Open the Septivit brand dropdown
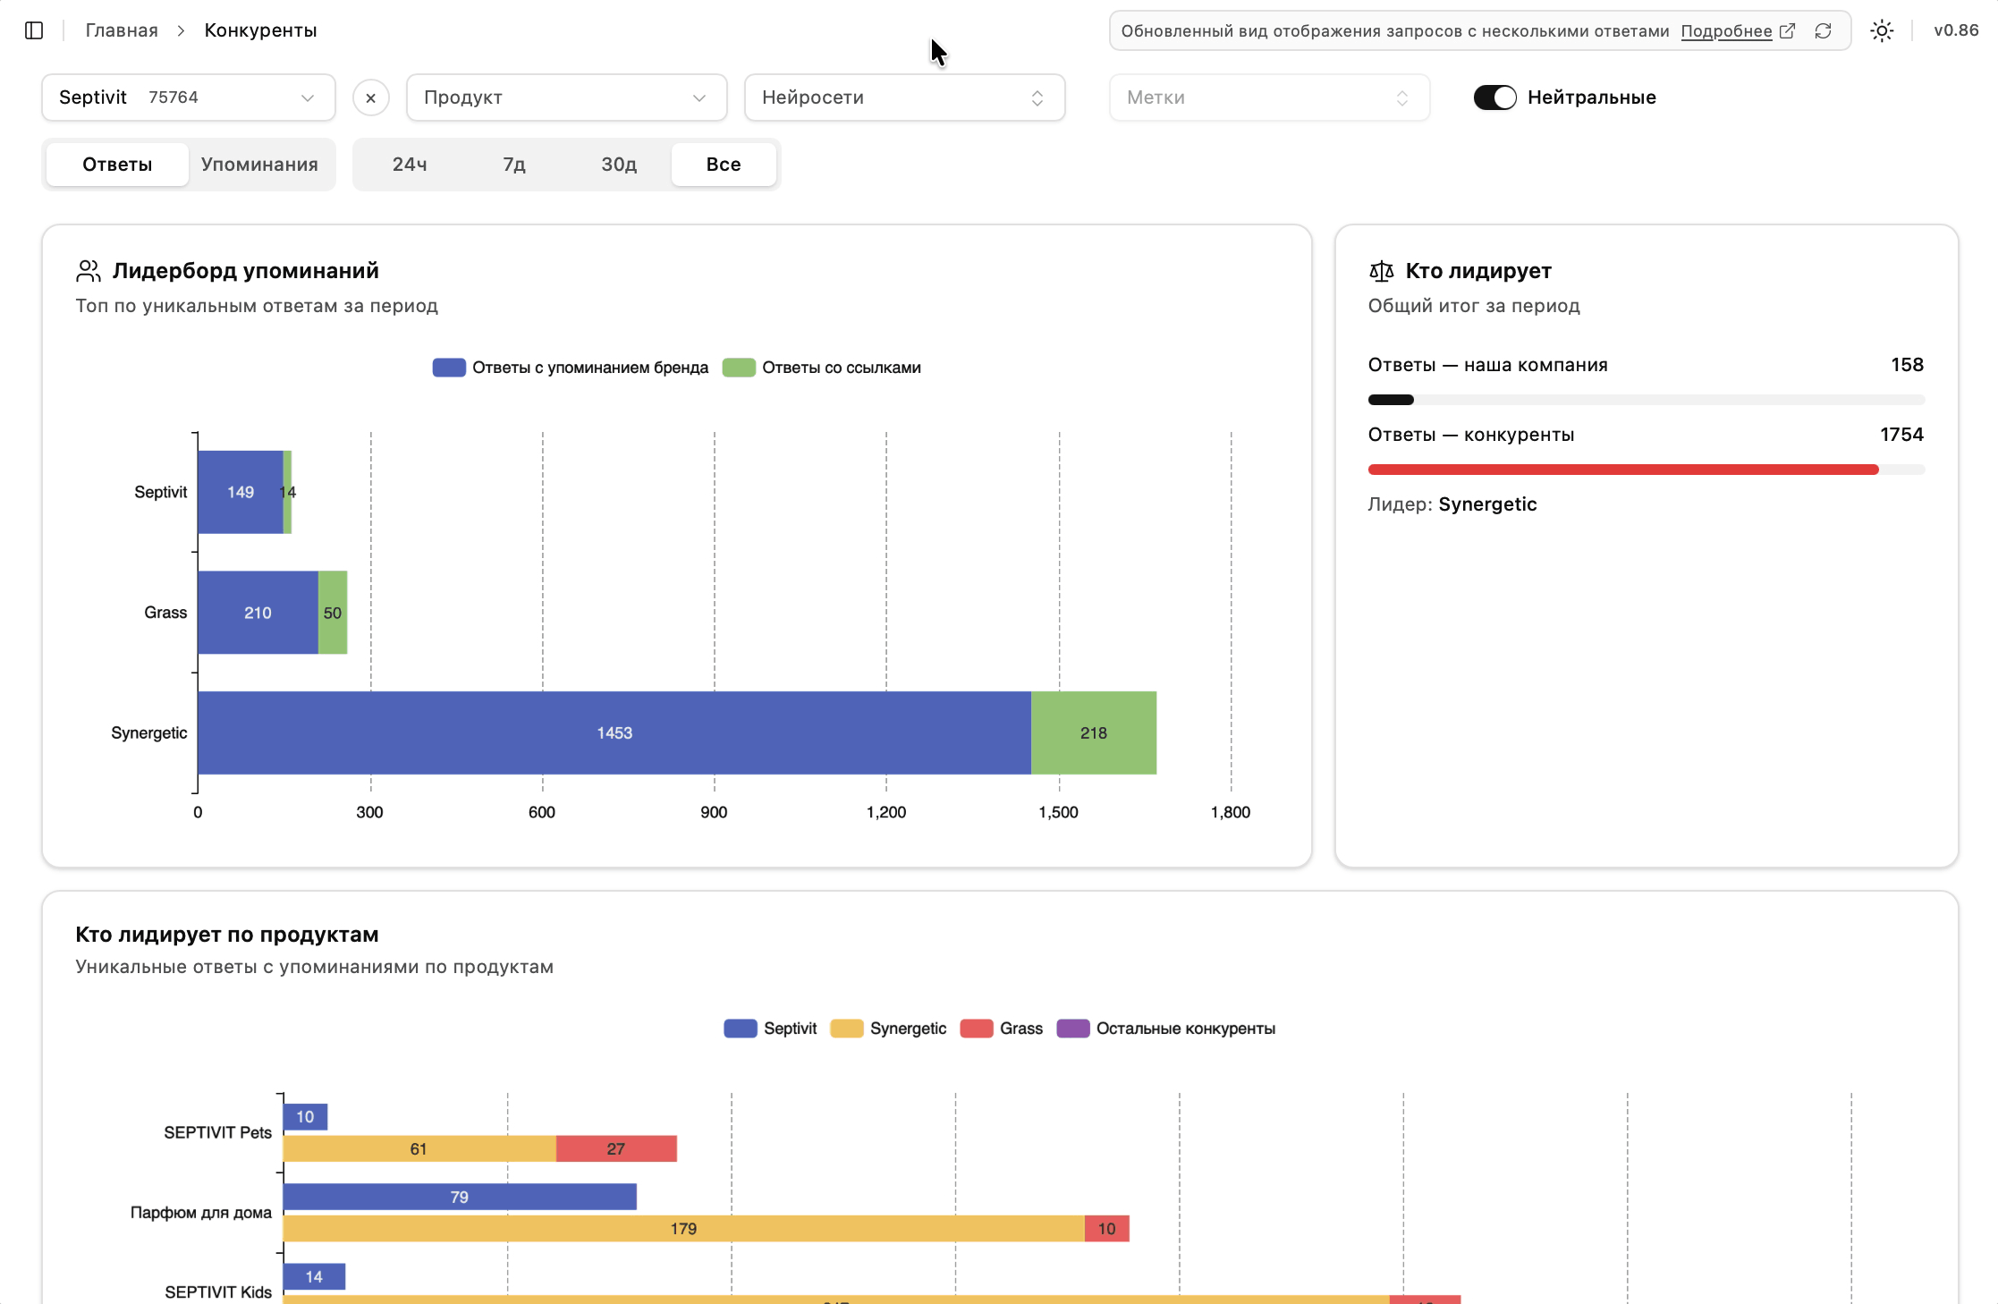This screenshot has height=1304, width=1998. pos(189,97)
